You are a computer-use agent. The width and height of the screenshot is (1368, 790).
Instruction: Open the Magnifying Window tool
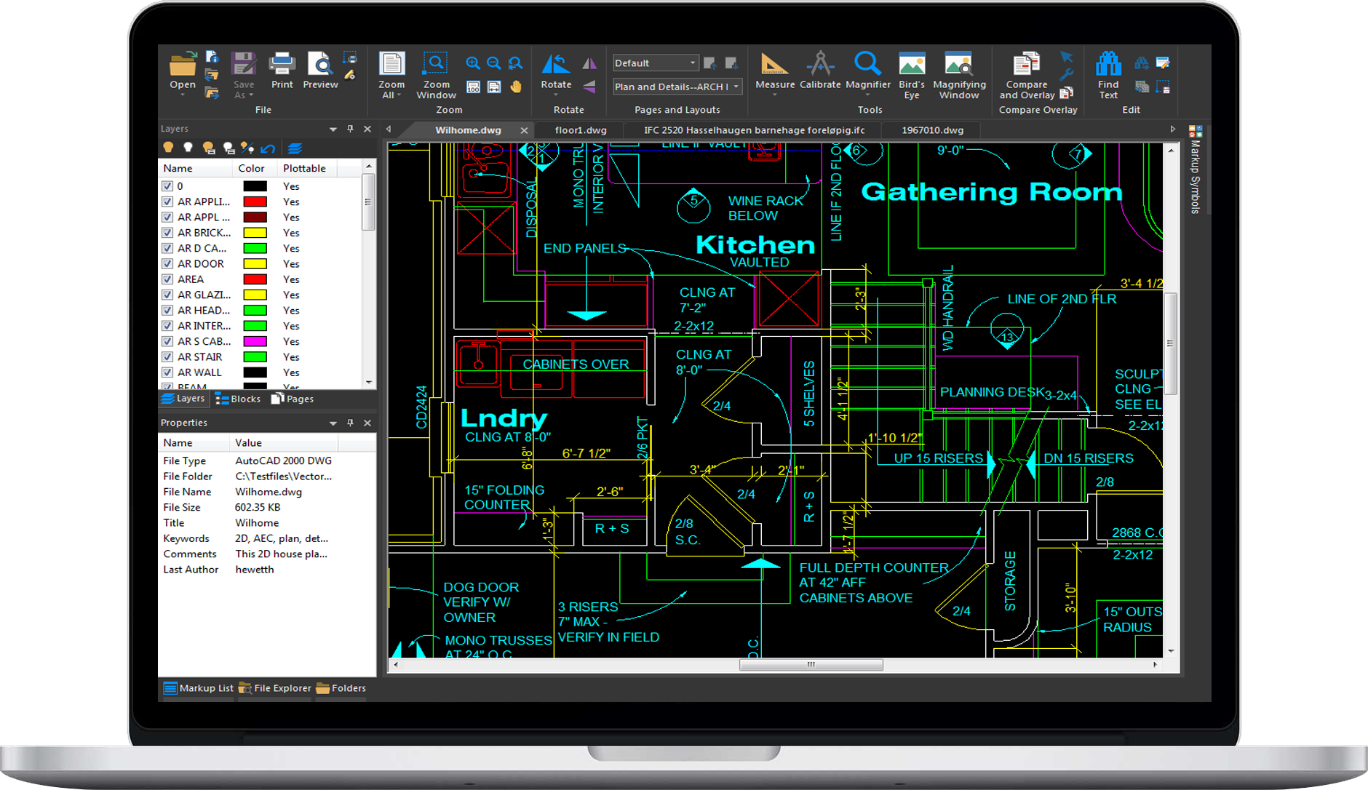(x=958, y=63)
